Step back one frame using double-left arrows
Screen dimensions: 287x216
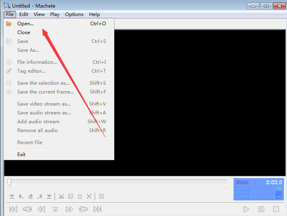(x=41, y=209)
